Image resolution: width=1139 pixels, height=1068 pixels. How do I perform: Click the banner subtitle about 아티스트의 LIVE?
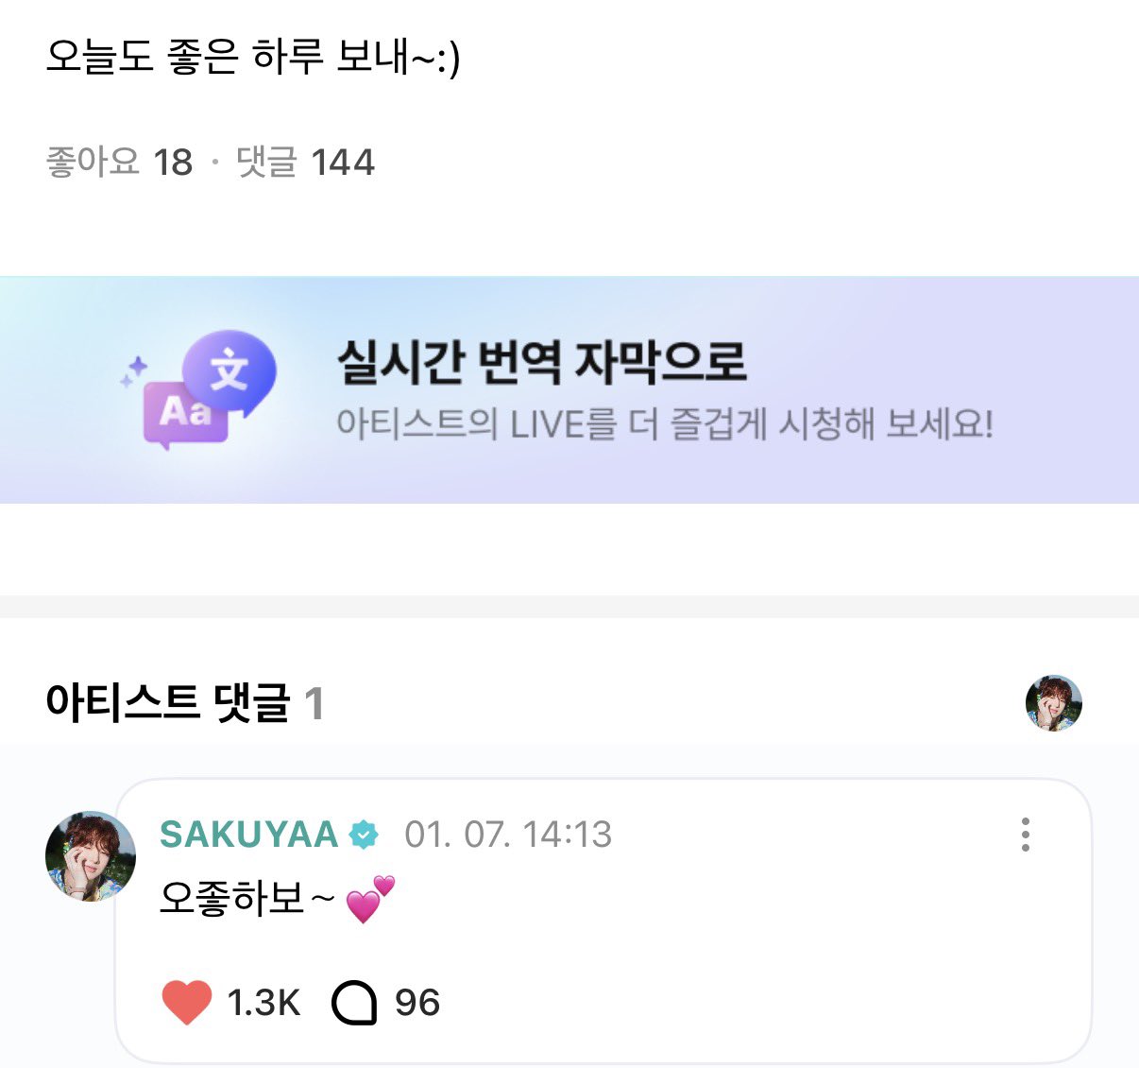(x=665, y=425)
